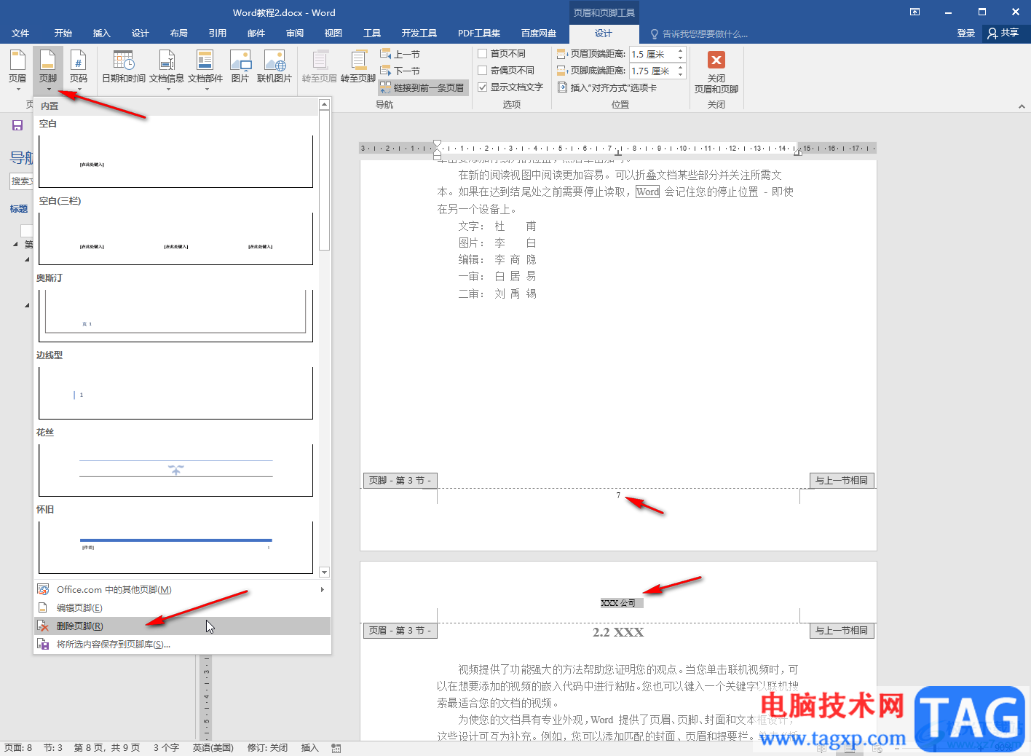Switch to the 引用 references tab

point(218,34)
